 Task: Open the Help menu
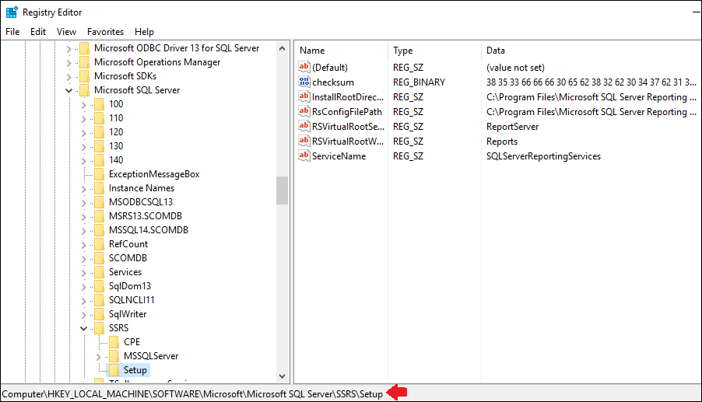(144, 32)
